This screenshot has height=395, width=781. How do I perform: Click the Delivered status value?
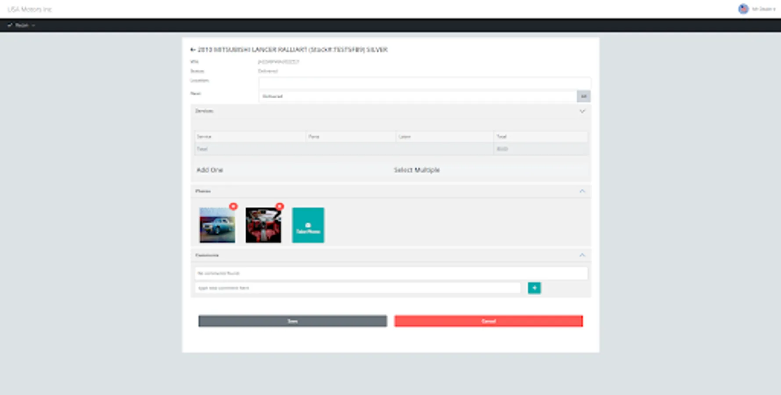(x=268, y=71)
